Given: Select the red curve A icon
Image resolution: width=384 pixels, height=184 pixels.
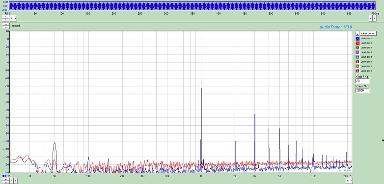Looking at the screenshot, I should click(357, 43).
